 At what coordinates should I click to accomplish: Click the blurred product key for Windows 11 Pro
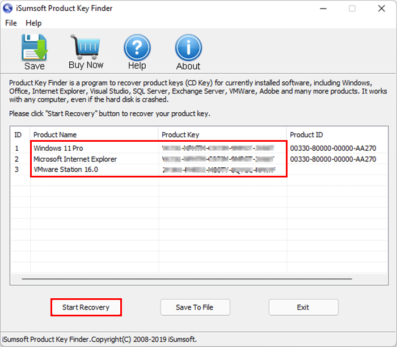click(218, 148)
